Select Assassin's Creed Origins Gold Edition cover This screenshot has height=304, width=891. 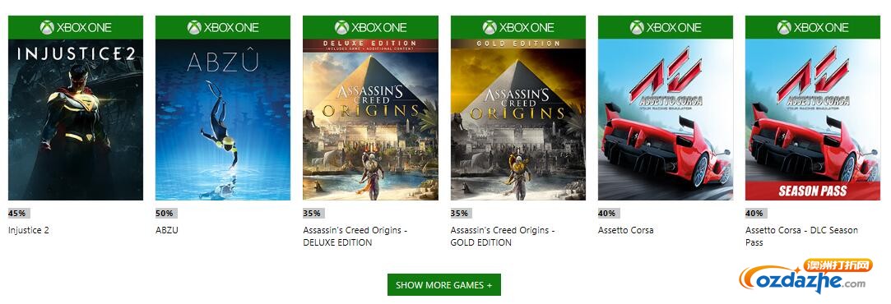(x=517, y=119)
